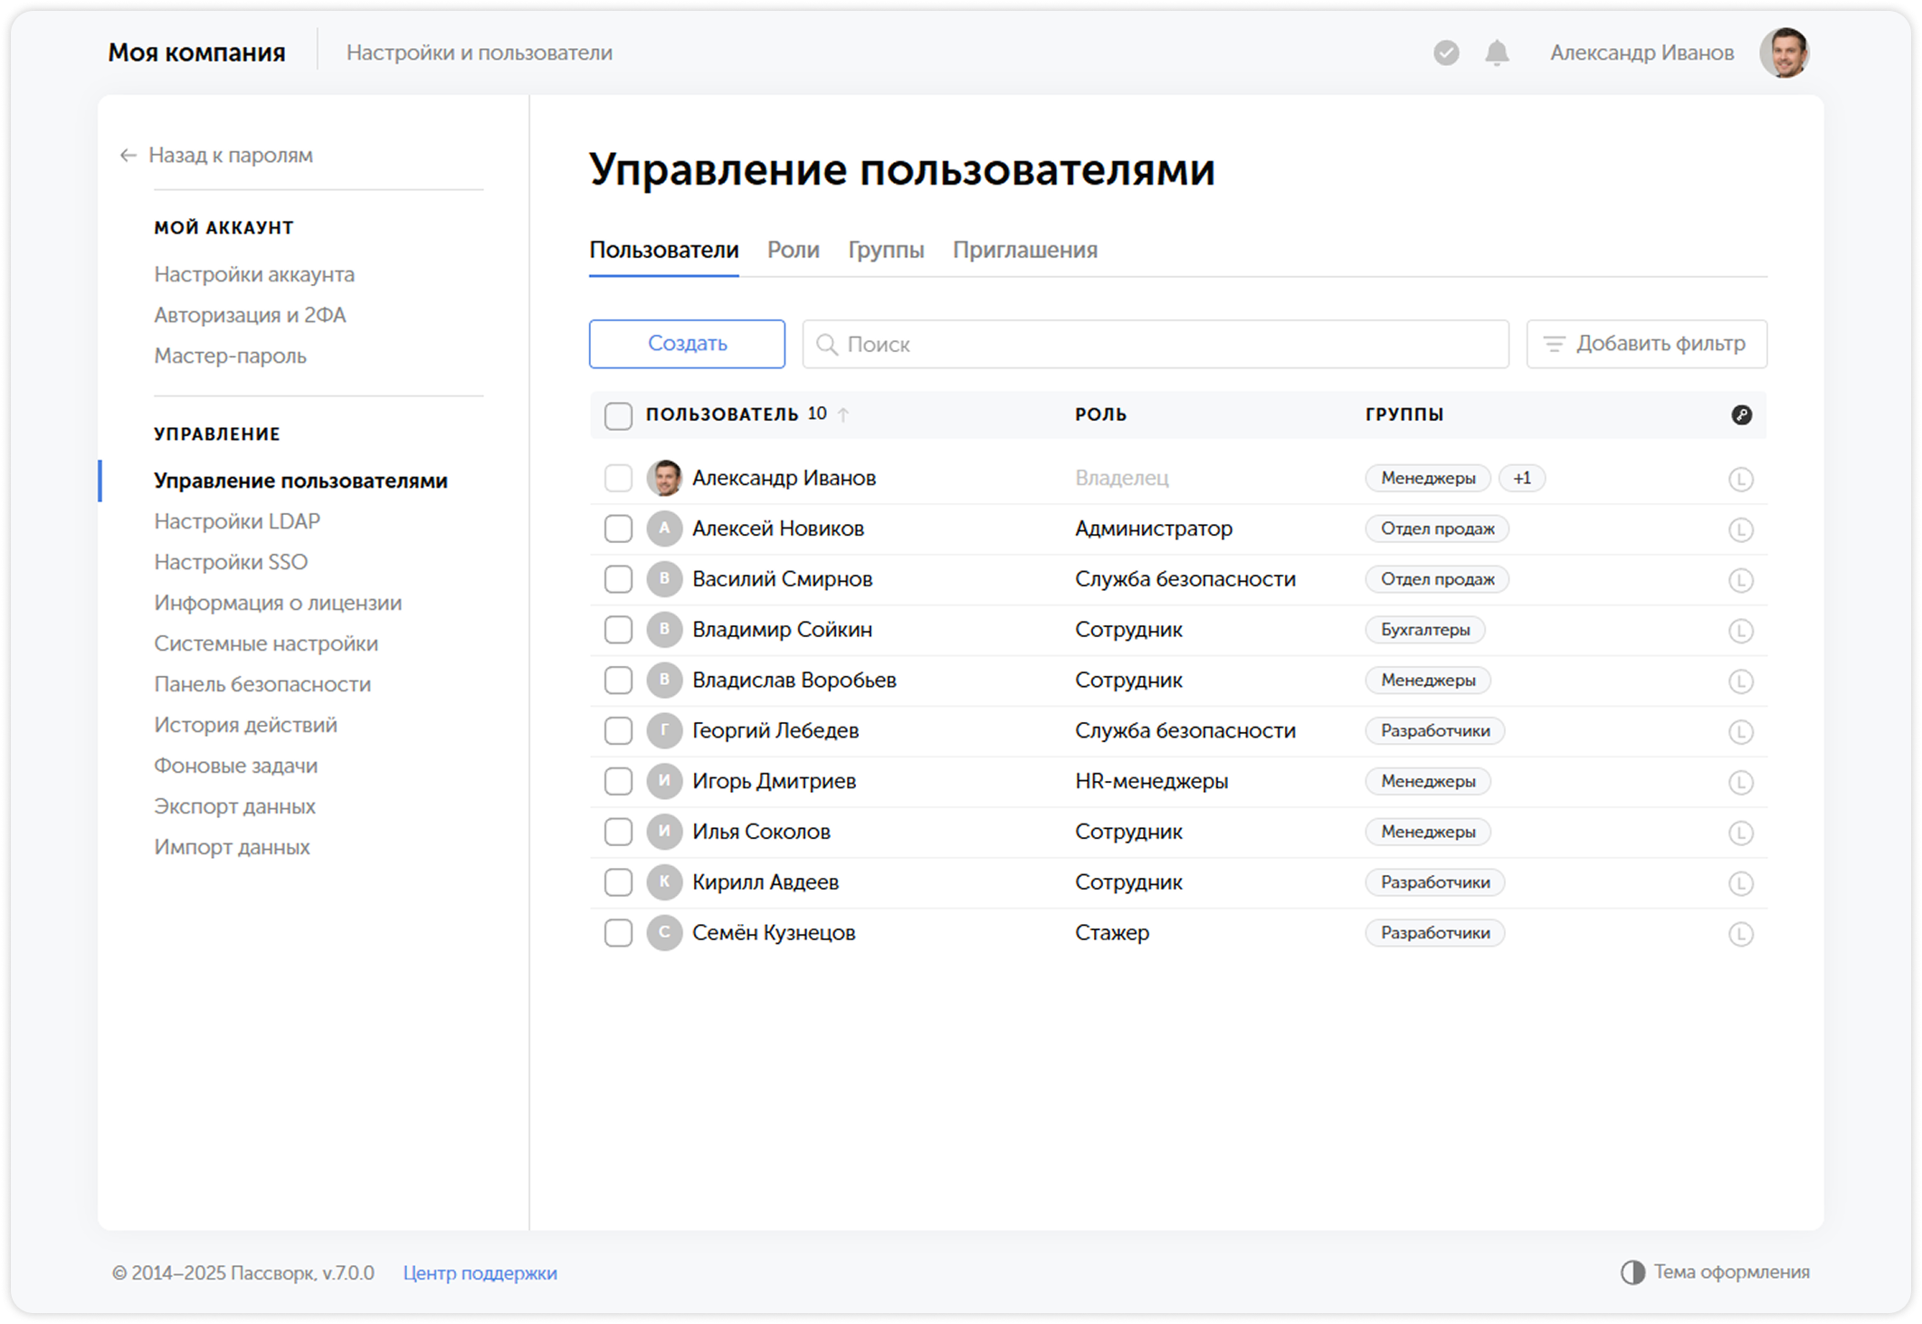Click the license icon in Василий Смирнов's row
1922x1324 pixels.
[x=1742, y=579]
